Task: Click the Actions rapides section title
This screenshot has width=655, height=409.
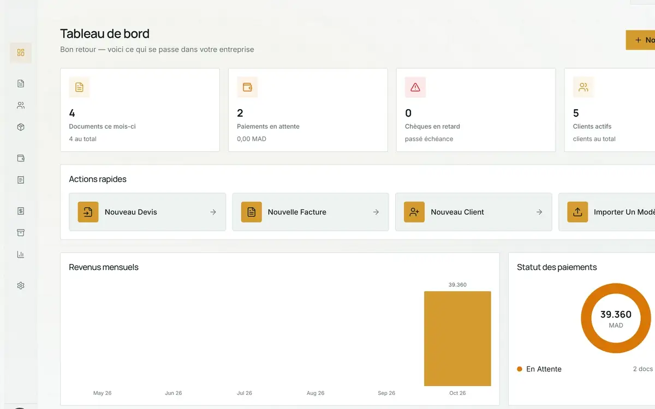Action: click(98, 179)
